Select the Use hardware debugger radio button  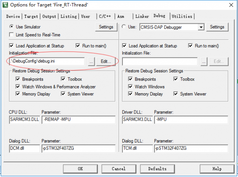(x=124, y=27)
